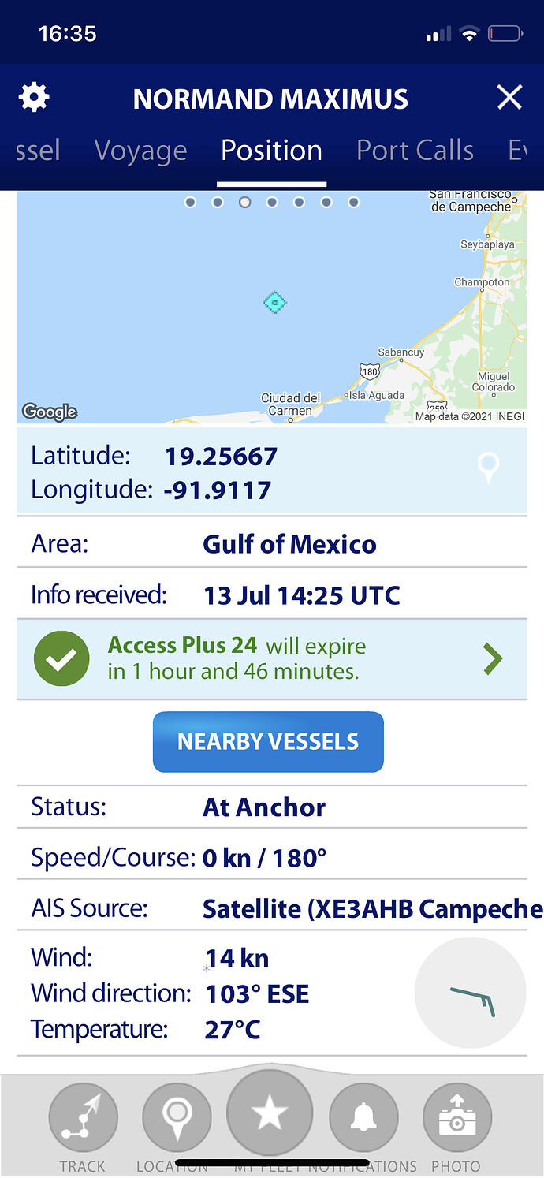Tap the map pin beside Latitude
This screenshot has height=1178, width=544.
(x=489, y=468)
